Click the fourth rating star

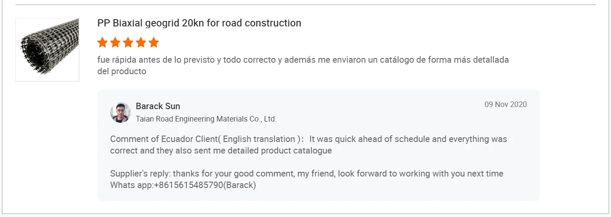(x=141, y=43)
